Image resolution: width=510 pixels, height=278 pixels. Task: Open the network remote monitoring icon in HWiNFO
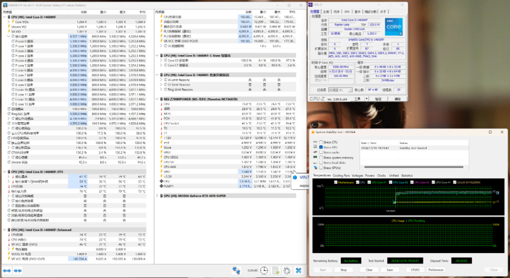236,270
